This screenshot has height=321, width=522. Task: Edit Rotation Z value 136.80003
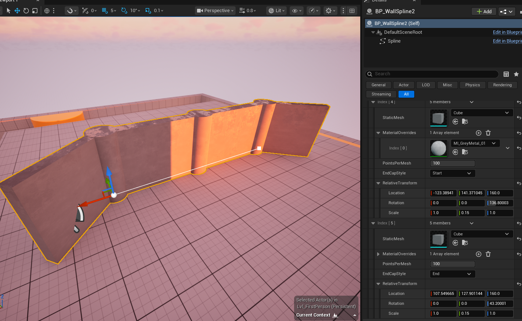(500, 203)
